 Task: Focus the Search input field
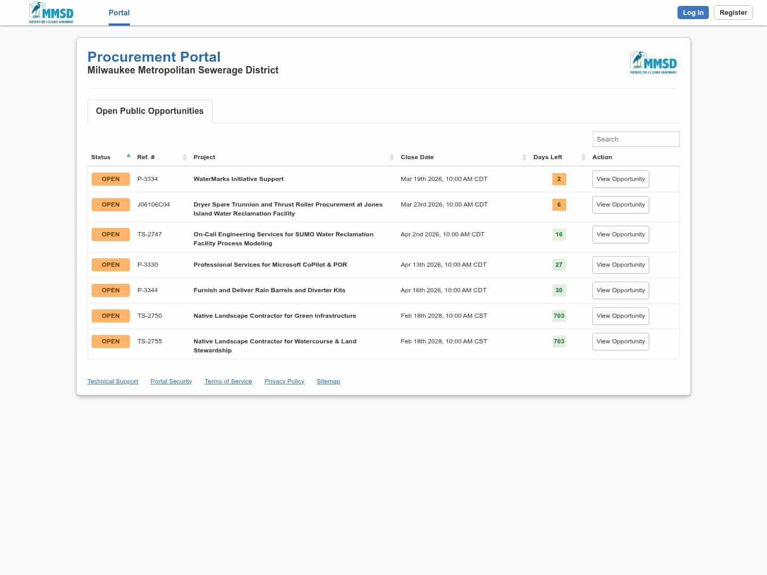pos(635,139)
